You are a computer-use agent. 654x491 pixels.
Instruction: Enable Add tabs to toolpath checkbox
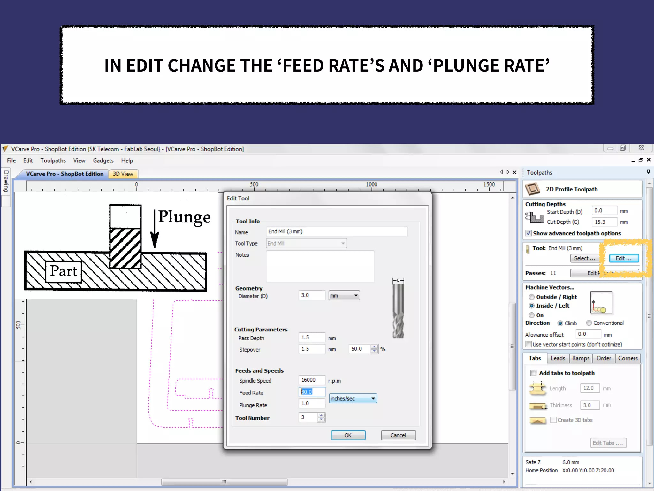(x=533, y=373)
